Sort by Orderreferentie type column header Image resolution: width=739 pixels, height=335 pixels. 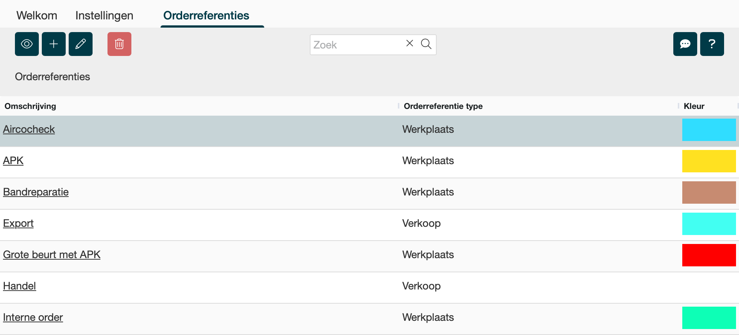click(443, 106)
